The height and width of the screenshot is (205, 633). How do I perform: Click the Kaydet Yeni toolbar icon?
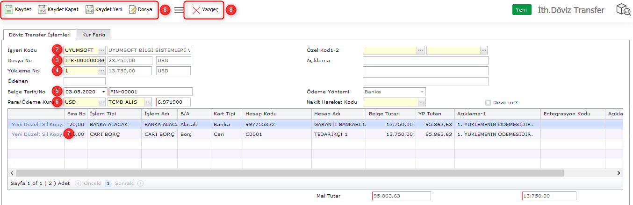click(x=90, y=9)
